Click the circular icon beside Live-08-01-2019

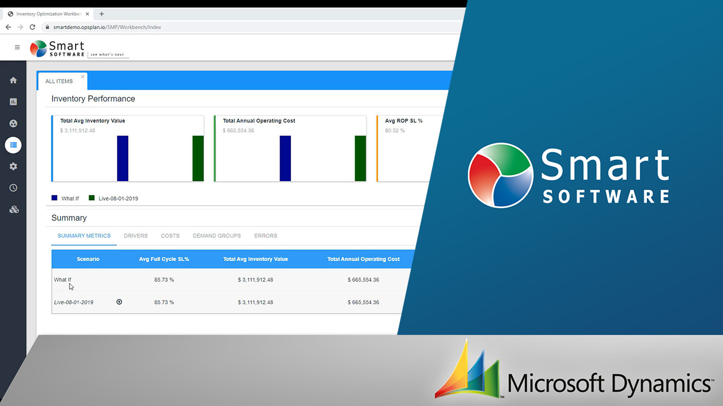coord(119,302)
